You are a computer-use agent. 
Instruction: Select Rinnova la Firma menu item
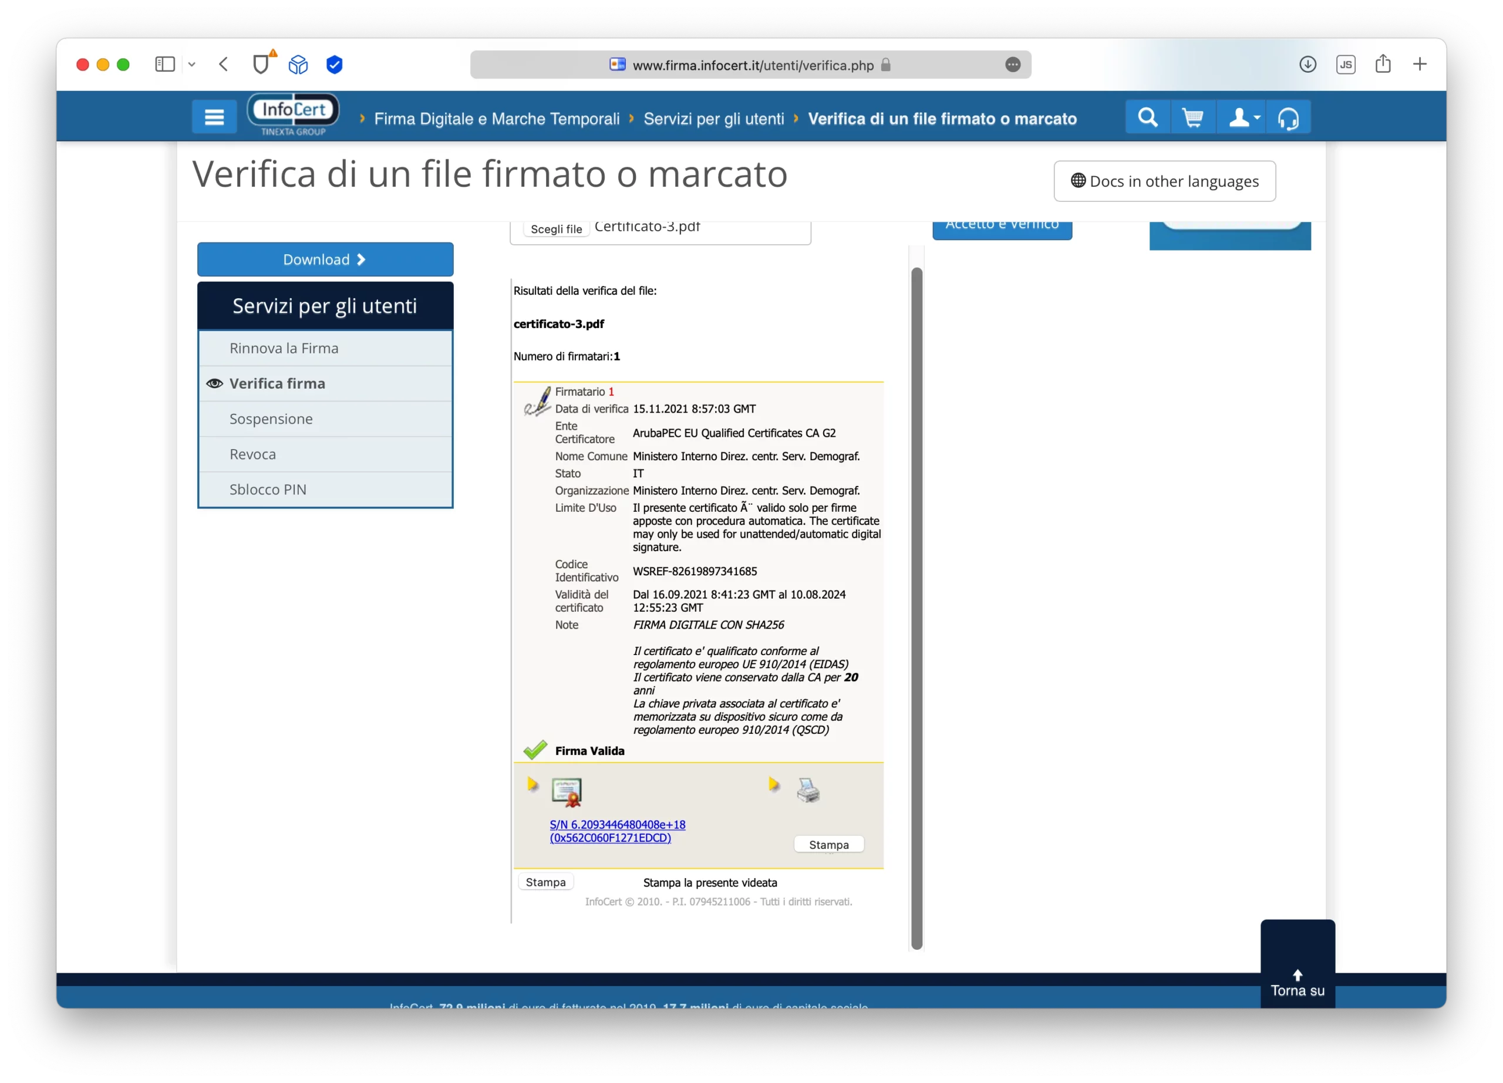tap(325, 349)
